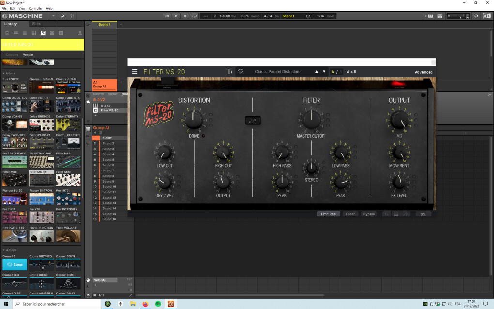Viewport: 494px width, 309px height.
Task: Select preset slot A in A/B compare
Action: (x=333, y=72)
